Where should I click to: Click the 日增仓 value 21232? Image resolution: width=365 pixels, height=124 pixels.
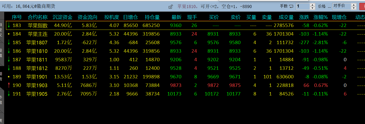pyautogui.click(x=131, y=77)
